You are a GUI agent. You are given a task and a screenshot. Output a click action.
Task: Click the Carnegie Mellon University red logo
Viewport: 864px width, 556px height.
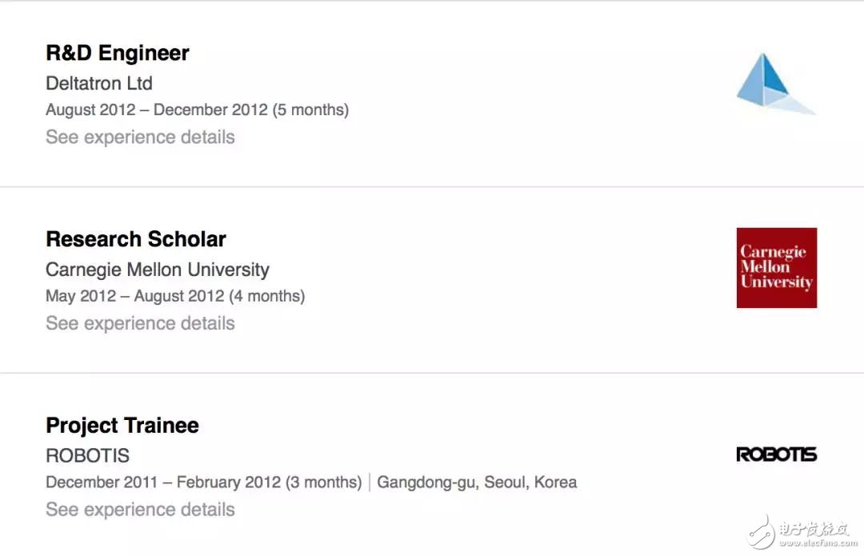[x=776, y=268]
